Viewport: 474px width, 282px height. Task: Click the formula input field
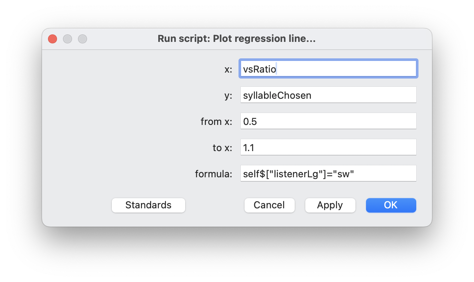pos(328,173)
